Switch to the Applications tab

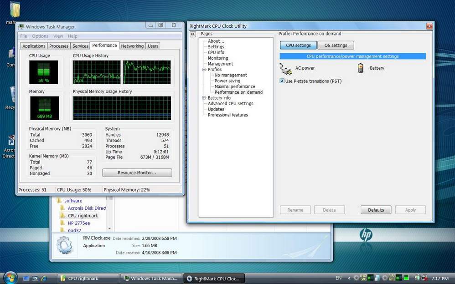click(34, 46)
